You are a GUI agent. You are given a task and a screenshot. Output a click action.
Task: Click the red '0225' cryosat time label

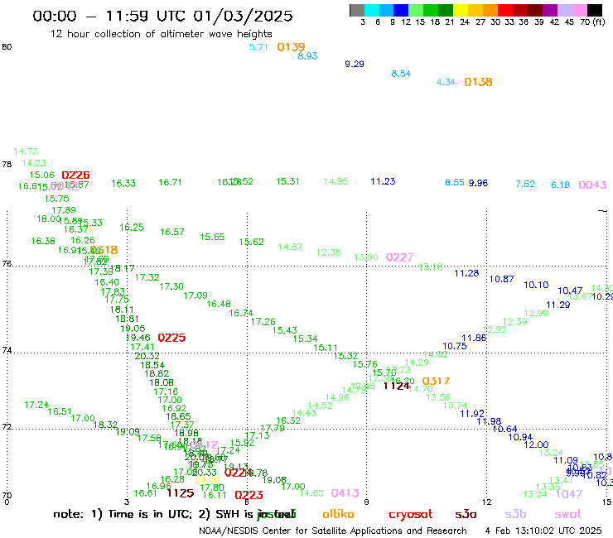[171, 338]
